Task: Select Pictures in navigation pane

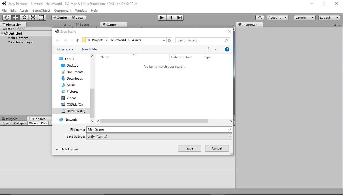Action: [x=72, y=92]
